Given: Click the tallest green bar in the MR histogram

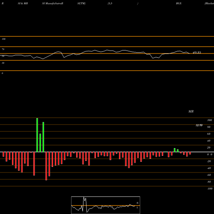Looking at the screenshot, I should tap(37, 135).
